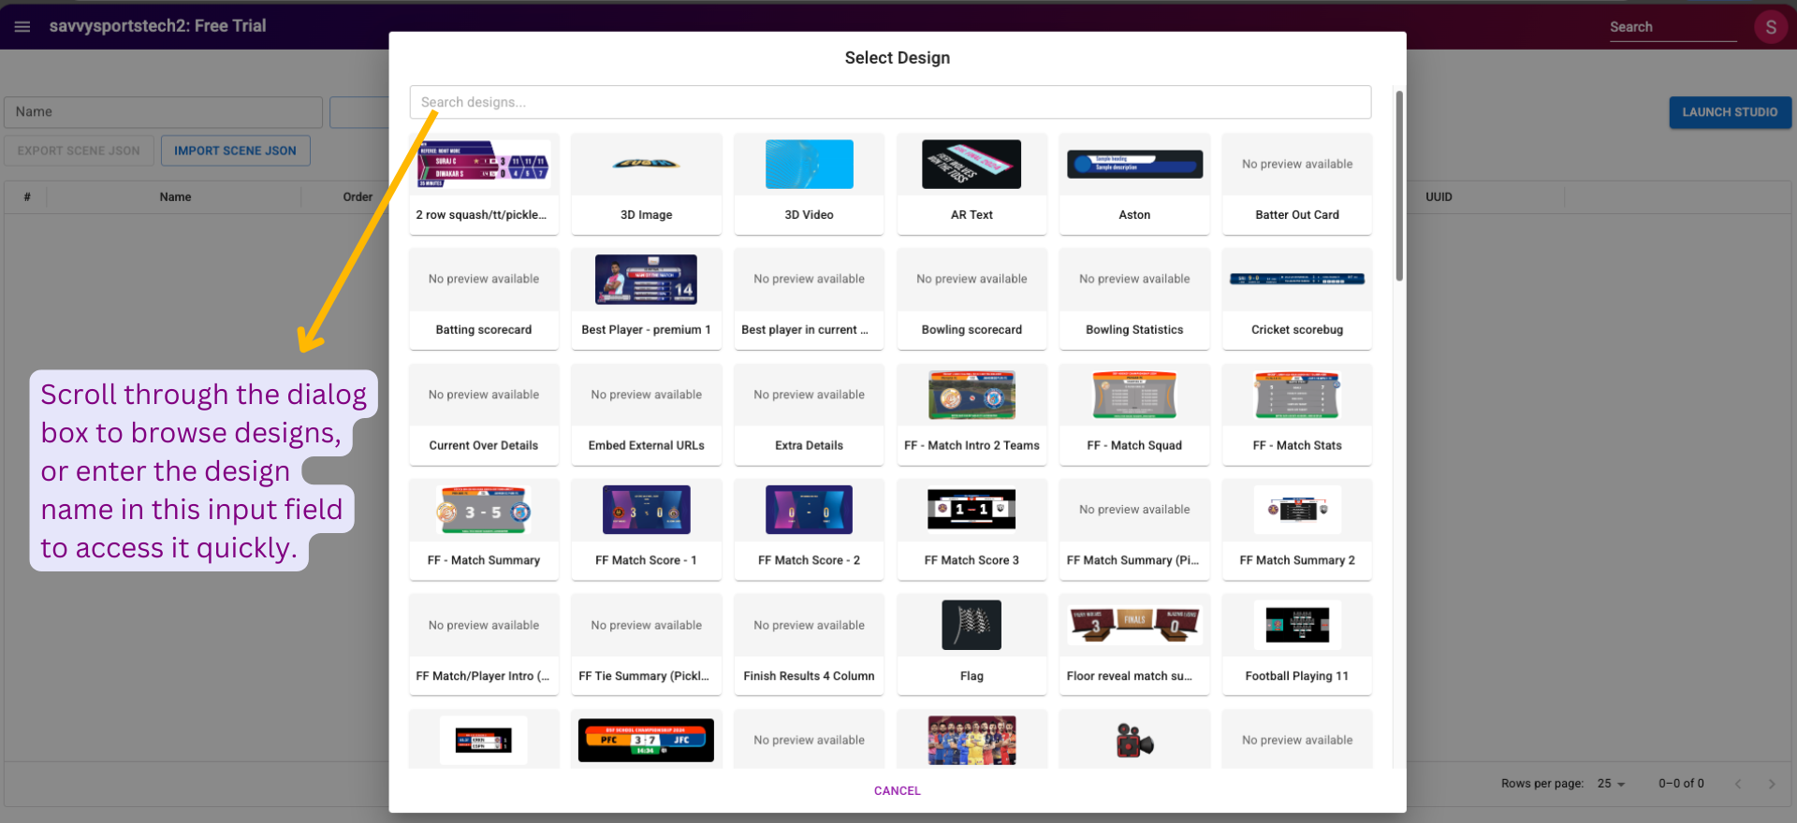Open the hamburger navigation menu
1797x823 pixels.
pos(22,26)
